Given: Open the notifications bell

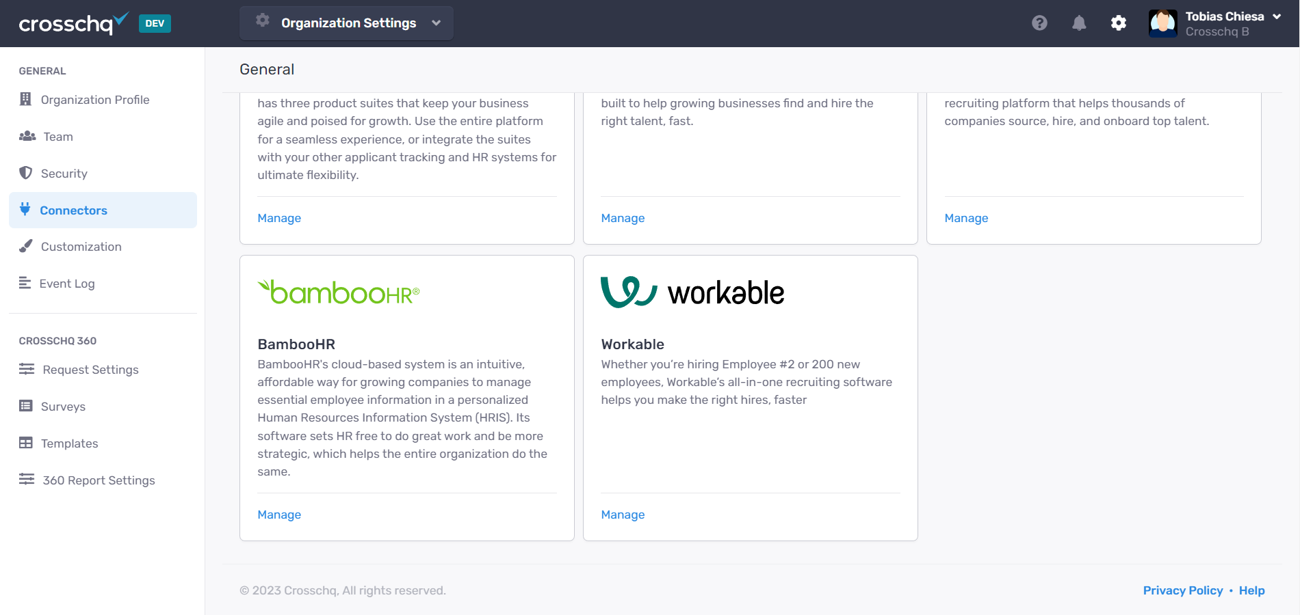Looking at the screenshot, I should tap(1079, 23).
